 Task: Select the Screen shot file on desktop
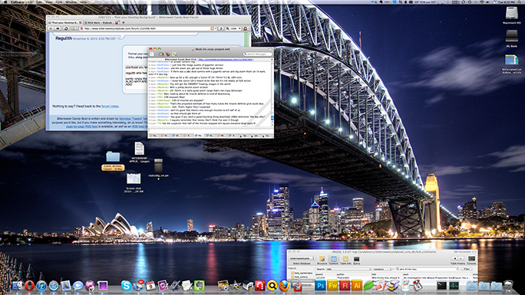pyautogui.click(x=134, y=182)
